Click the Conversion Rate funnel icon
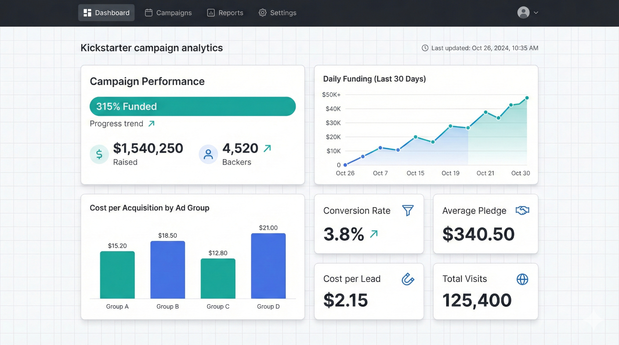619x345 pixels. (x=408, y=211)
